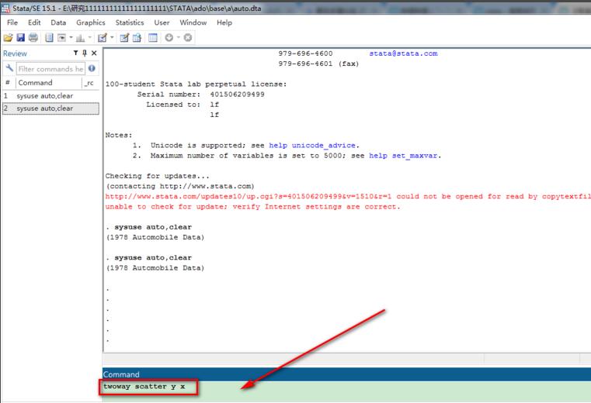Open the Data Editor (Browse) icon
Screen dimensions: 591x403
(137, 38)
